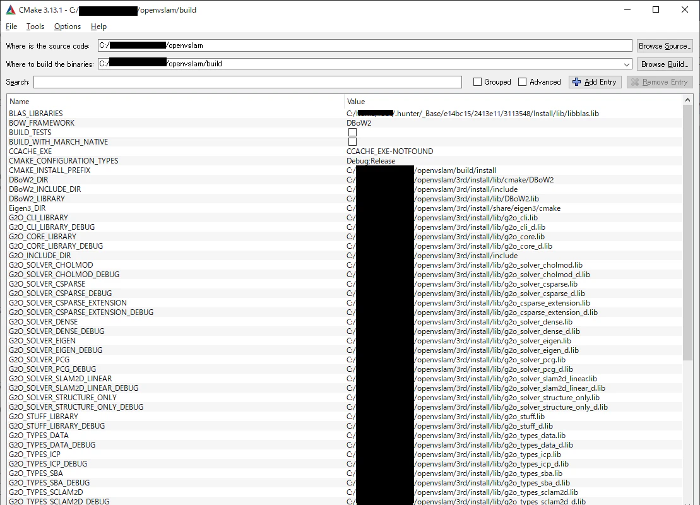Select the G2O_SOLVER_STRUCTURE_ONLY entry
The height and width of the screenshot is (505, 700).
(x=63, y=398)
